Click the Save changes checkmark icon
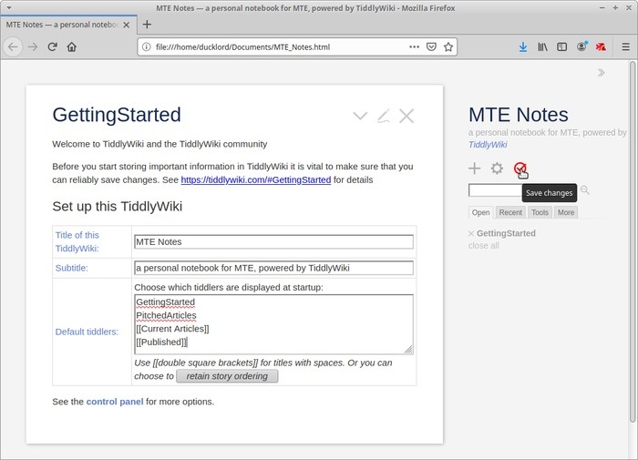The width and height of the screenshot is (638, 460). [x=520, y=168]
